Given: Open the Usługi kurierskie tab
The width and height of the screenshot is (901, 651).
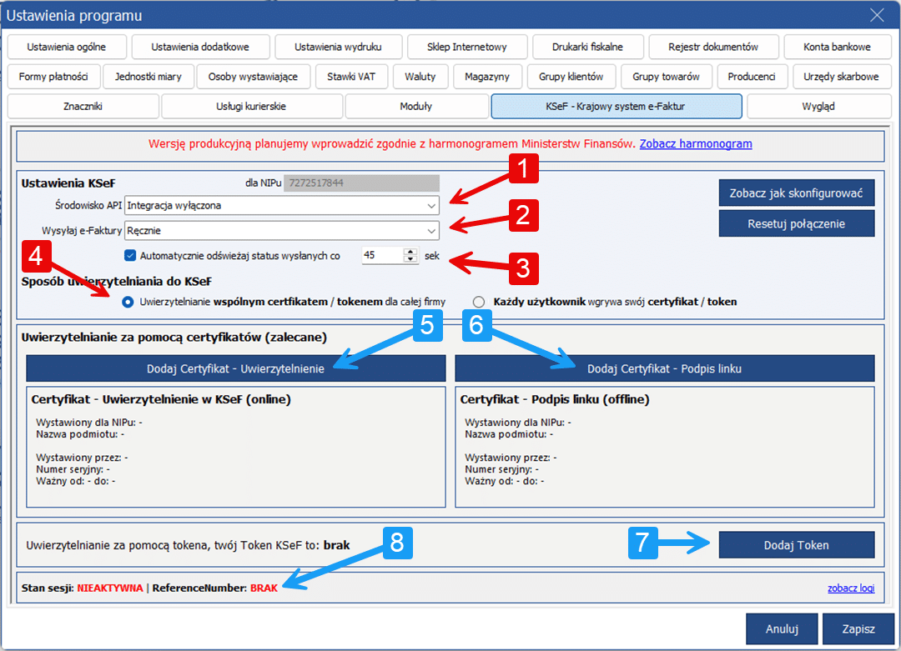Looking at the screenshot, I should [251, 107].
